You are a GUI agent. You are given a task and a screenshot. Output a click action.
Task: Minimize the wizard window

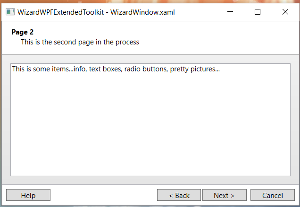coord(230,12)
